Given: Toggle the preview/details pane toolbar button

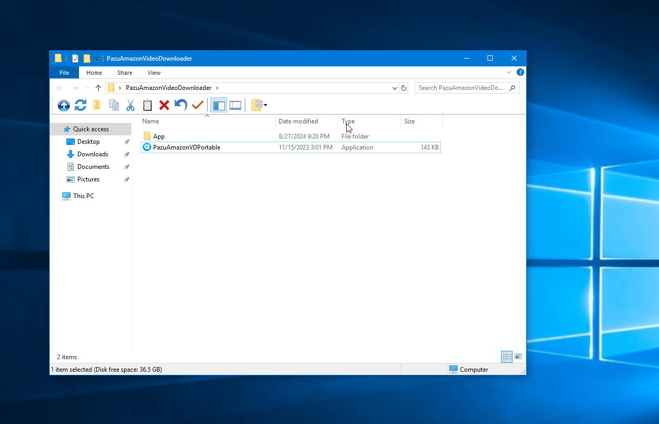Looking at the screenshot, I should [x=235, y=105].
